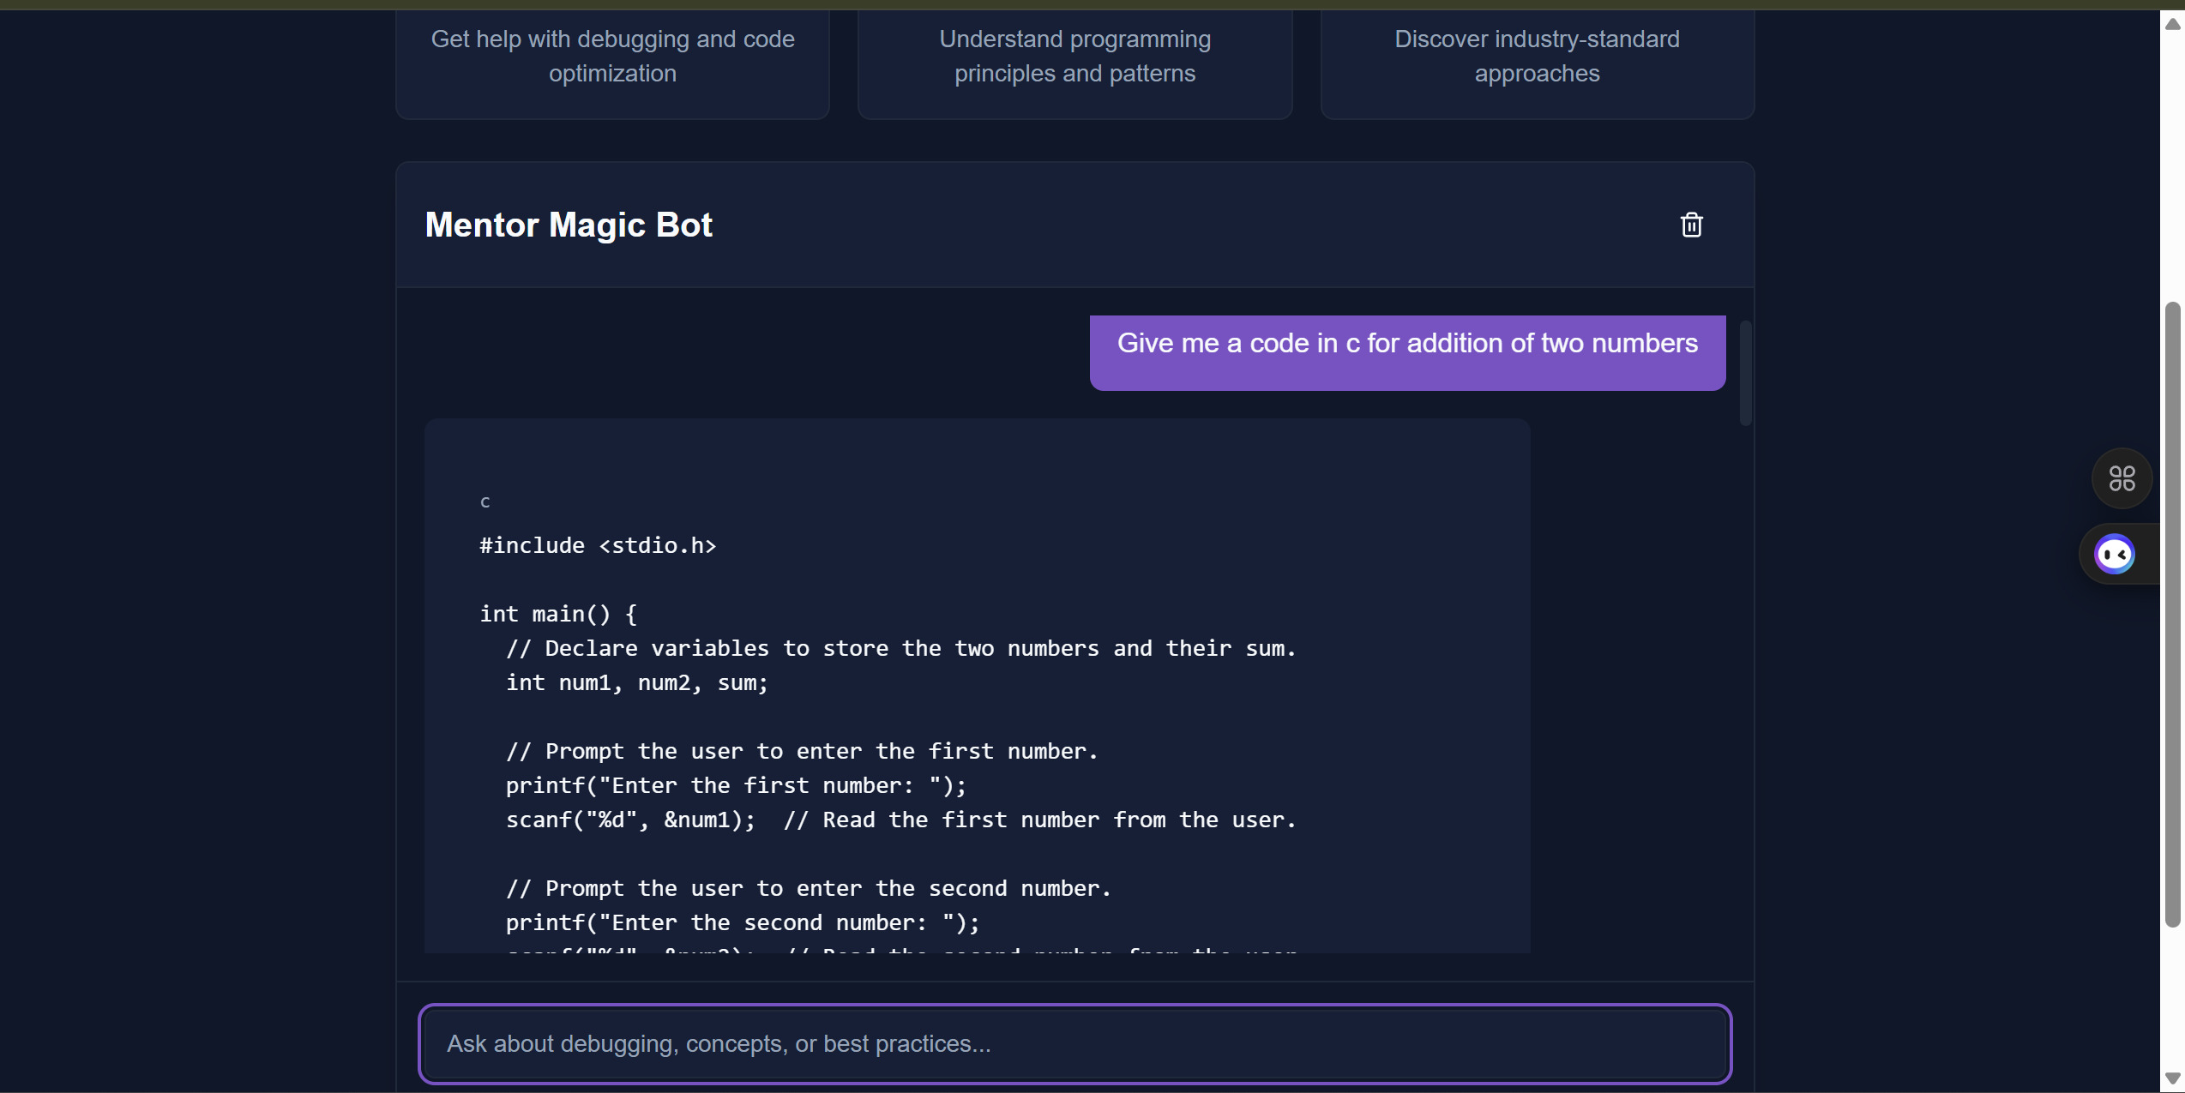2185x1093 pixels.
Task: Click the 'int num1, num2, sum;' line
Action: click(636, 682)
